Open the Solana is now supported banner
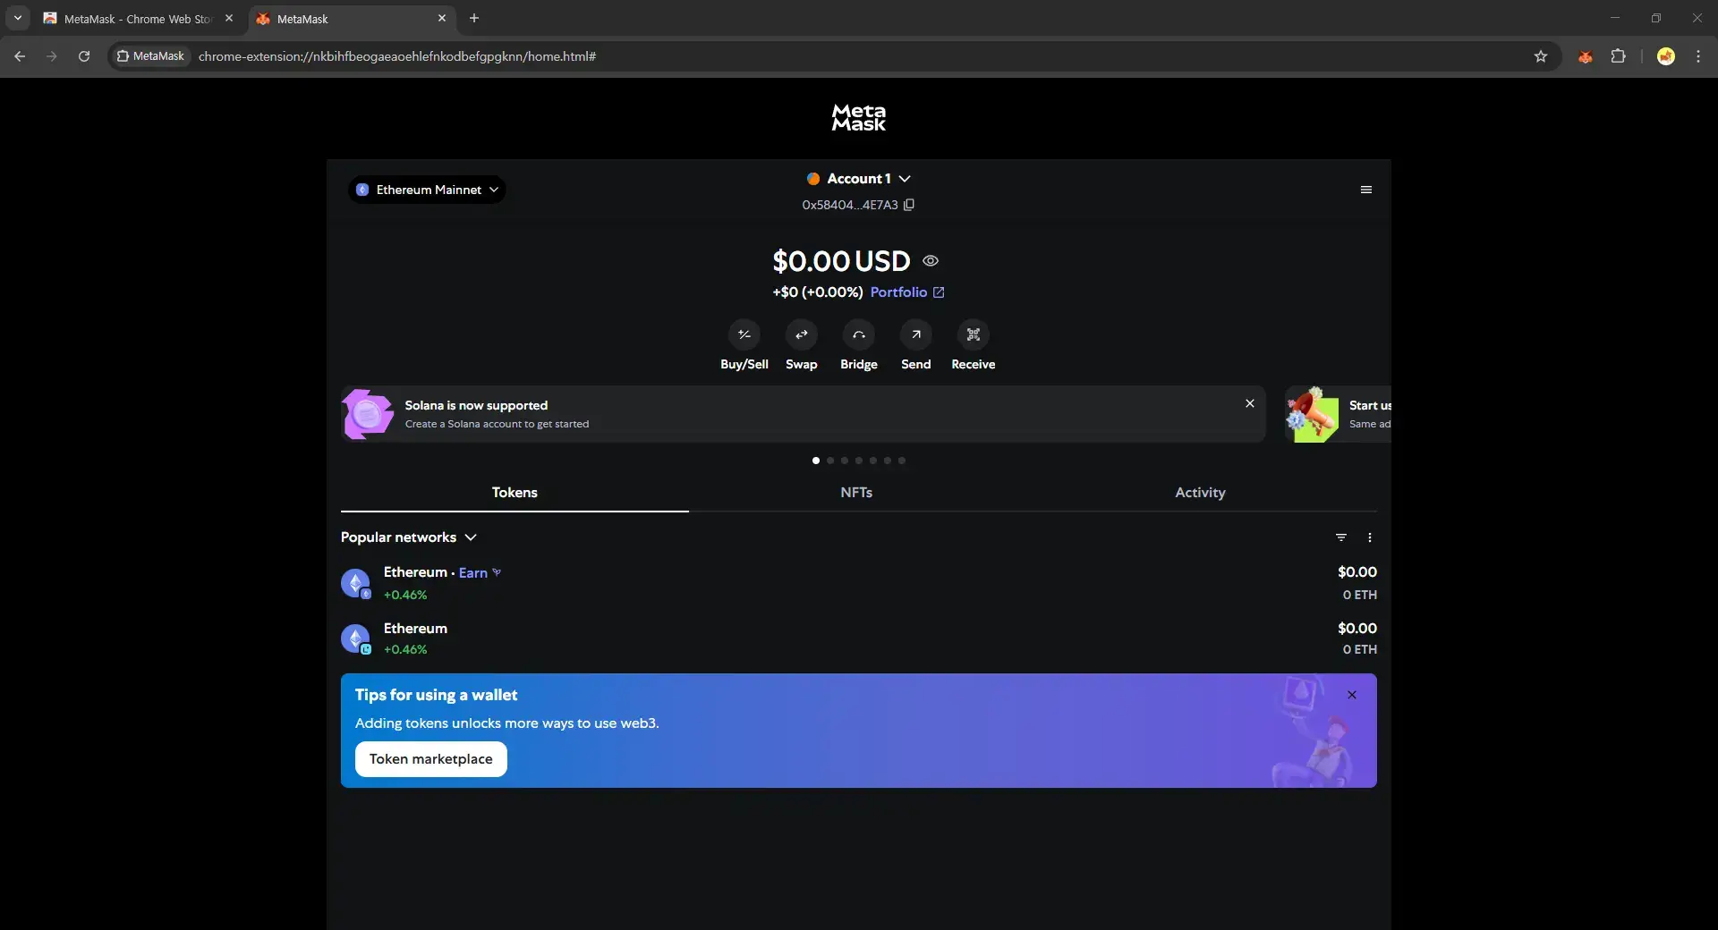This screenshot has width=1718, height=930. pos(803,414)
